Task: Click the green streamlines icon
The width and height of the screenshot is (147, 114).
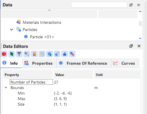Action: [42, 54]
